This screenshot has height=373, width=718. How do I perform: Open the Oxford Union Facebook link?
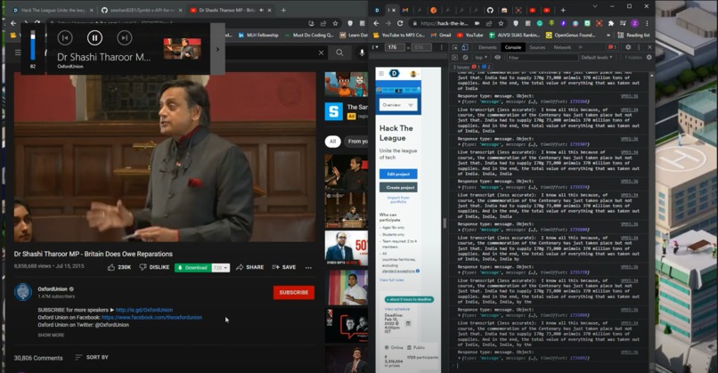pyautogui.click(x=151, y=317)
